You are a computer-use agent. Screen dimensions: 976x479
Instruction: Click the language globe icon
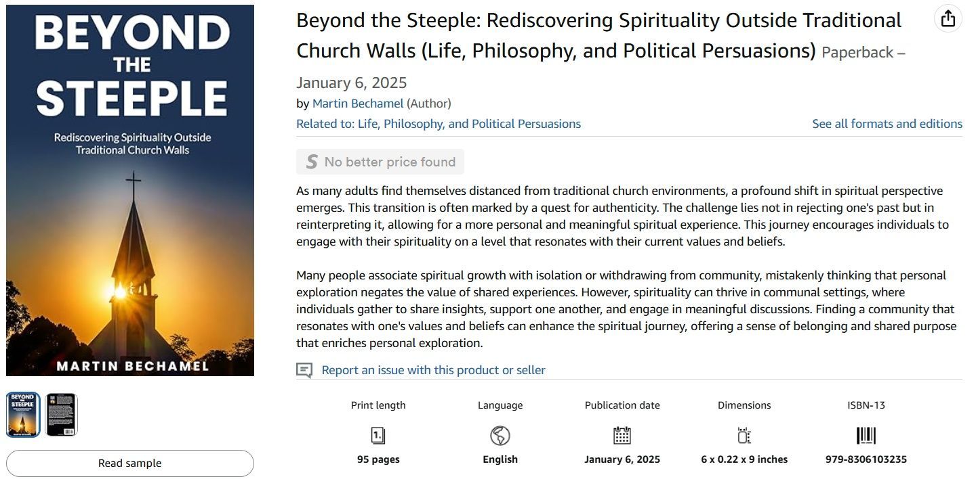pos(500,436)
